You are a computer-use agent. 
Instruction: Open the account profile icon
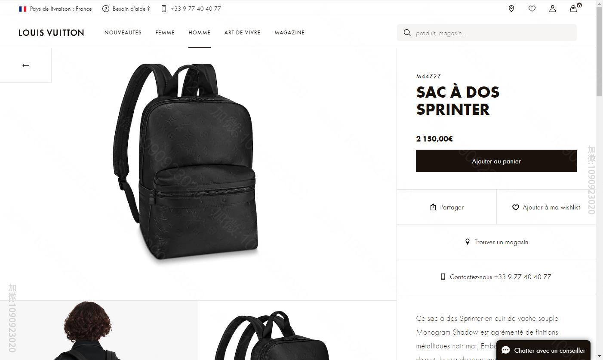click(x=553, y=9)
